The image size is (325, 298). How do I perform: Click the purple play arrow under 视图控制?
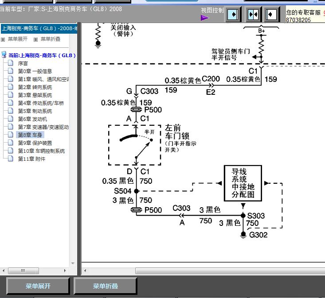205,18
